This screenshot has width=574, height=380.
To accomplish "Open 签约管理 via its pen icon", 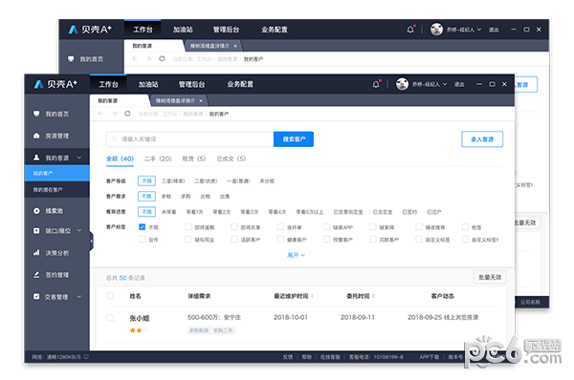I will tap(36, 274).
